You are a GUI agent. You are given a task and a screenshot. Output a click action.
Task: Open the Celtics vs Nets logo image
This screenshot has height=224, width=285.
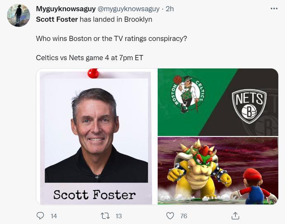(218, 102)
